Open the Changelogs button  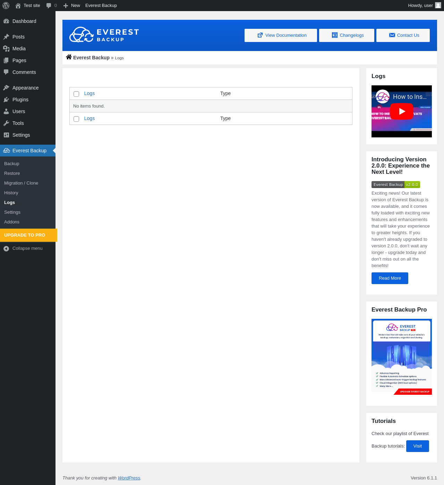point(347,35)
